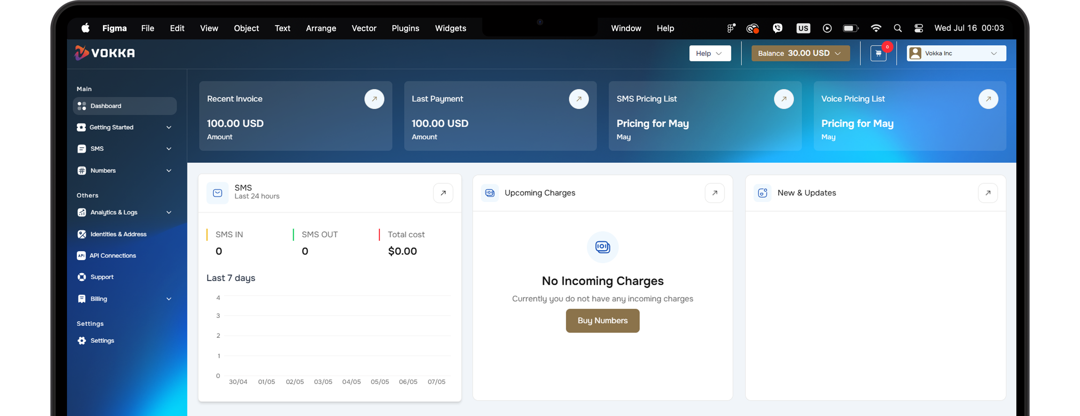Expand Billing sidebar chevron
The width and height of the screenshot is (1080, 416).
[x=168, y=299]
